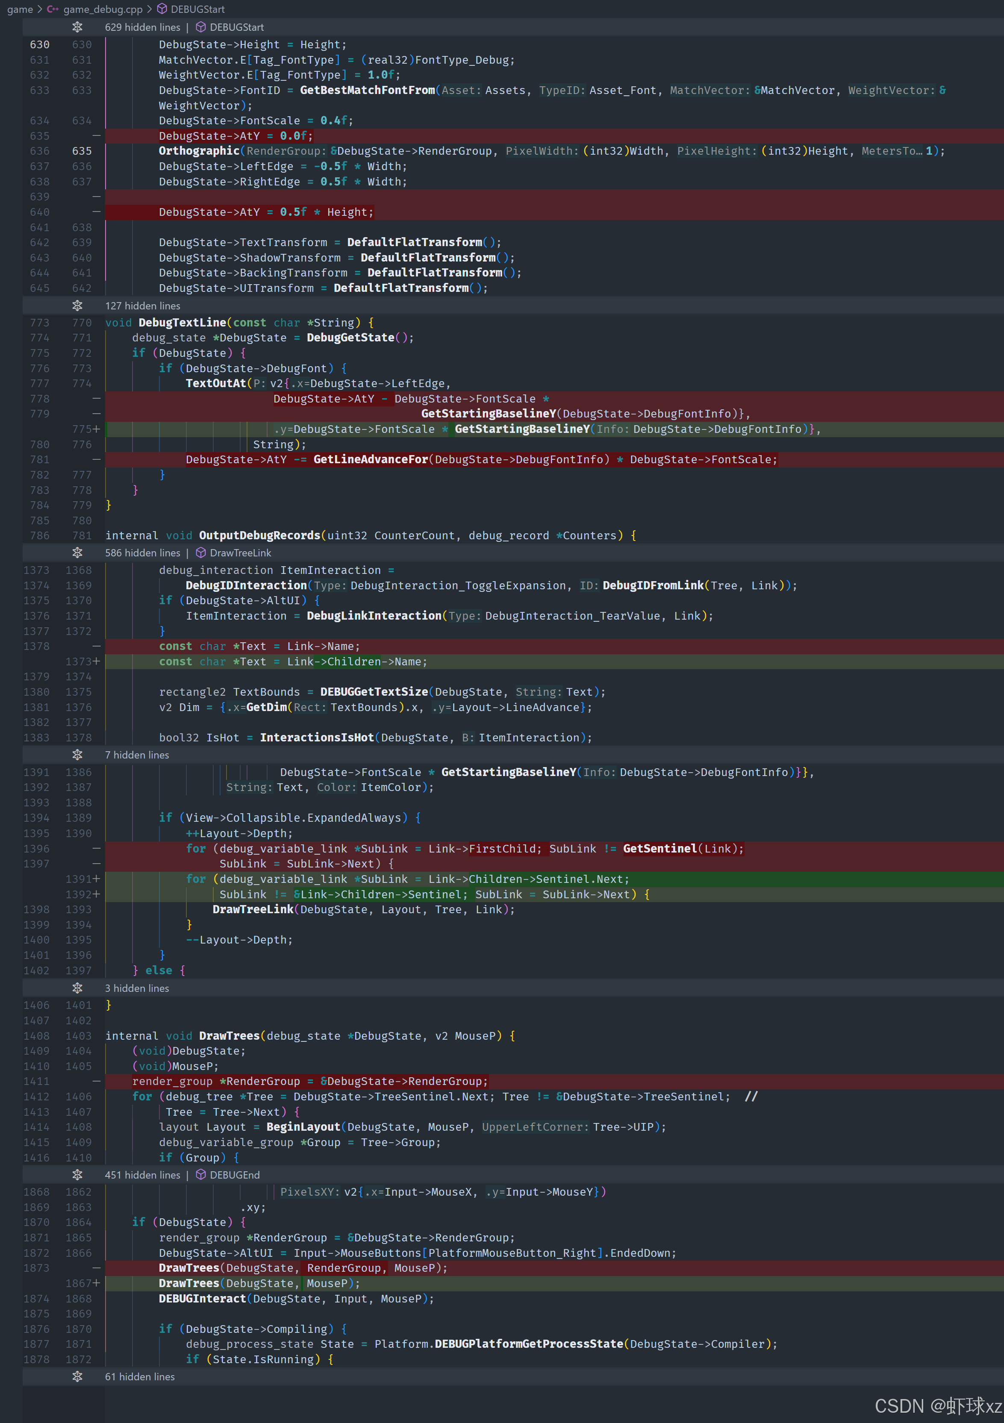1004x1423 pixels.
Task: Click cube symbol icon next to DrawTreeLink
Action: coord(201,552)
